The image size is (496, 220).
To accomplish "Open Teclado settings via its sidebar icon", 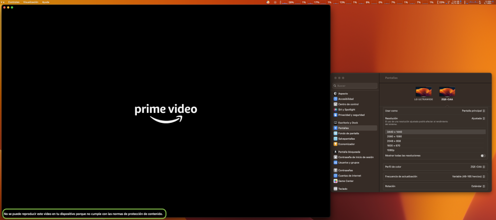I will 335,189.
